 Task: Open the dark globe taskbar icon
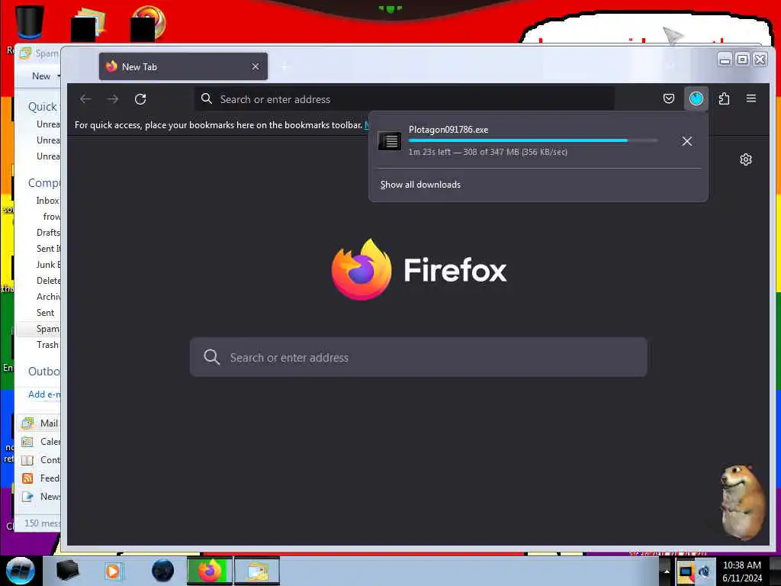click(163, 571)
